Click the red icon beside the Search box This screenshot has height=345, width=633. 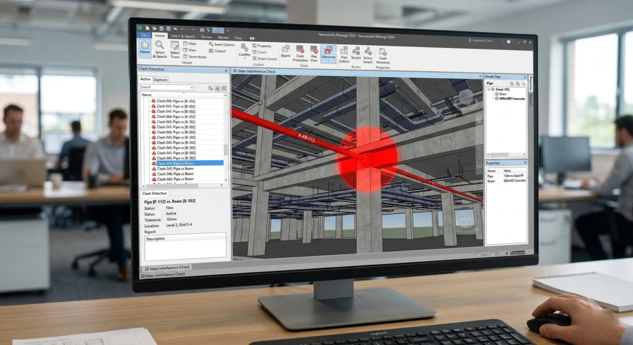[224, 88]
